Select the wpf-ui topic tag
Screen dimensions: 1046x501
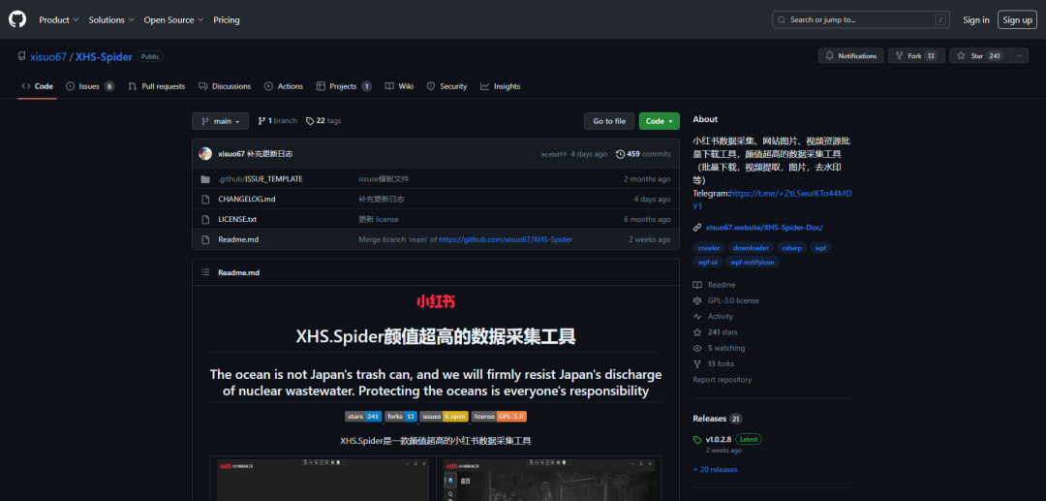[708, 263]
